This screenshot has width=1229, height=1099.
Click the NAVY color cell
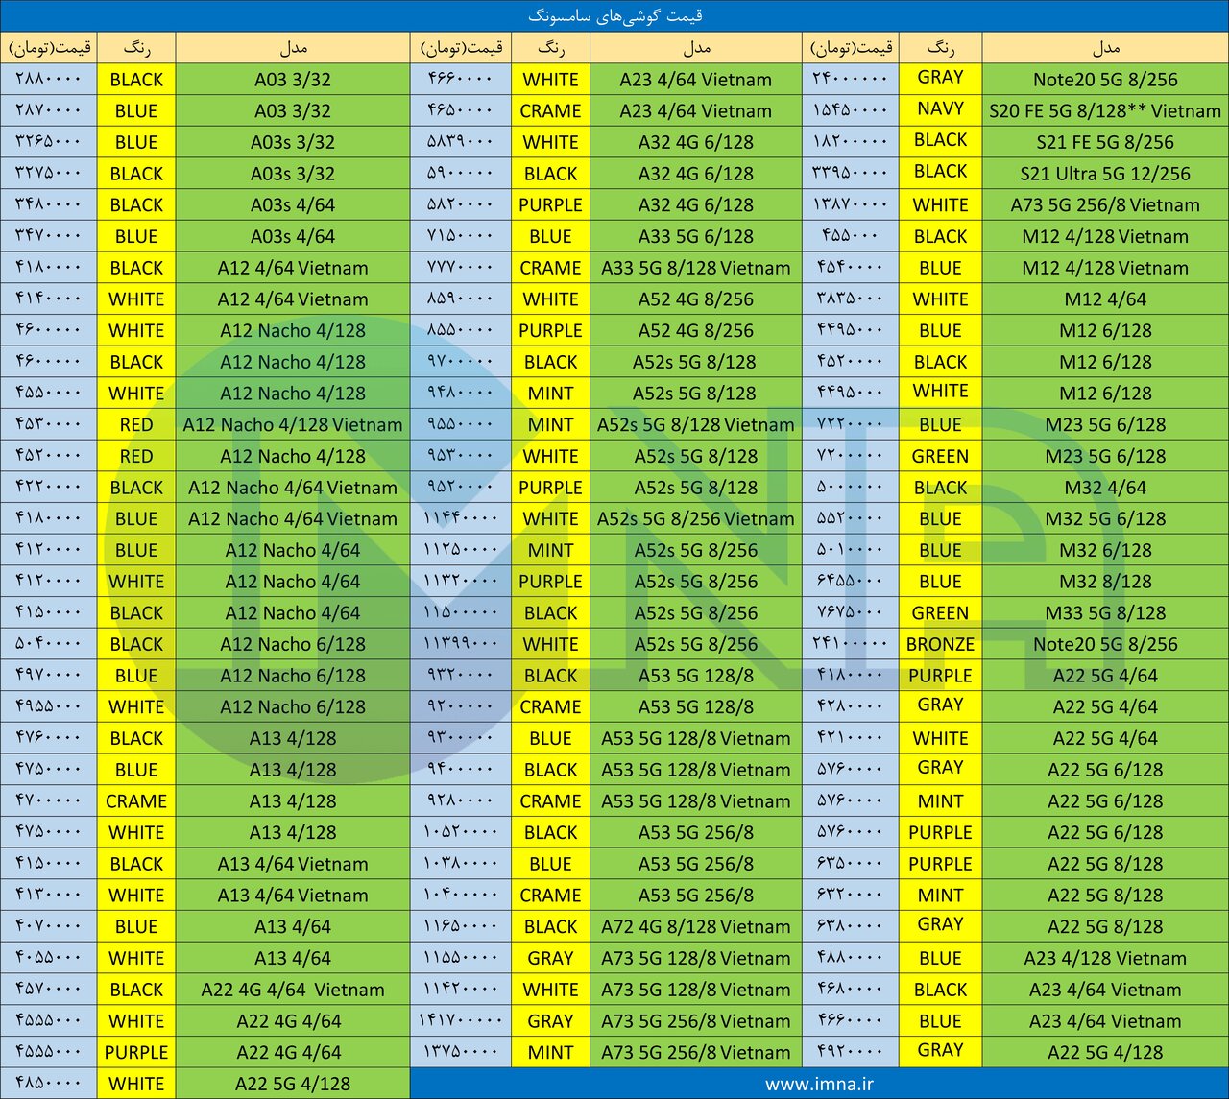pyautogui.click(x=940, y=109)
